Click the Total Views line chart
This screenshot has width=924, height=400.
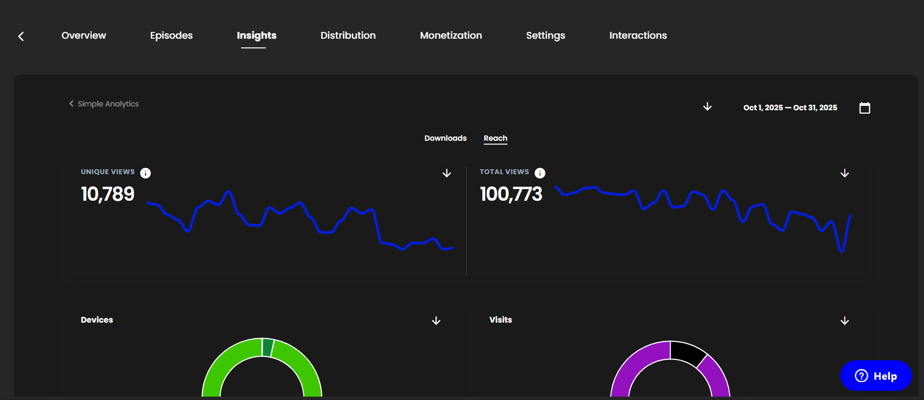tap(703, 219)
